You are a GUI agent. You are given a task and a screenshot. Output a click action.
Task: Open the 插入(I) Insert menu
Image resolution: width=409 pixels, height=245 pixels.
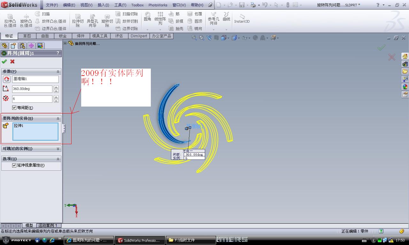[103, 5]
